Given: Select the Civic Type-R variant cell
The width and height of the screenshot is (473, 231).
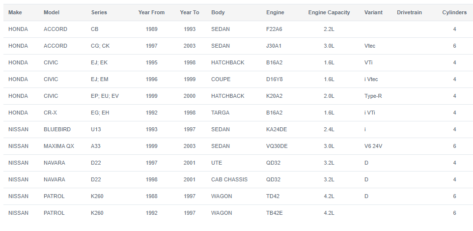Looking at the screenshot, I should (x=373, y=96).
